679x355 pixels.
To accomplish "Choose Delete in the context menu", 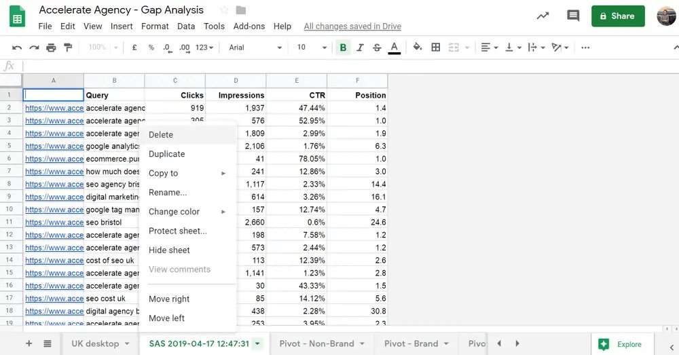I will coord(187,134).
